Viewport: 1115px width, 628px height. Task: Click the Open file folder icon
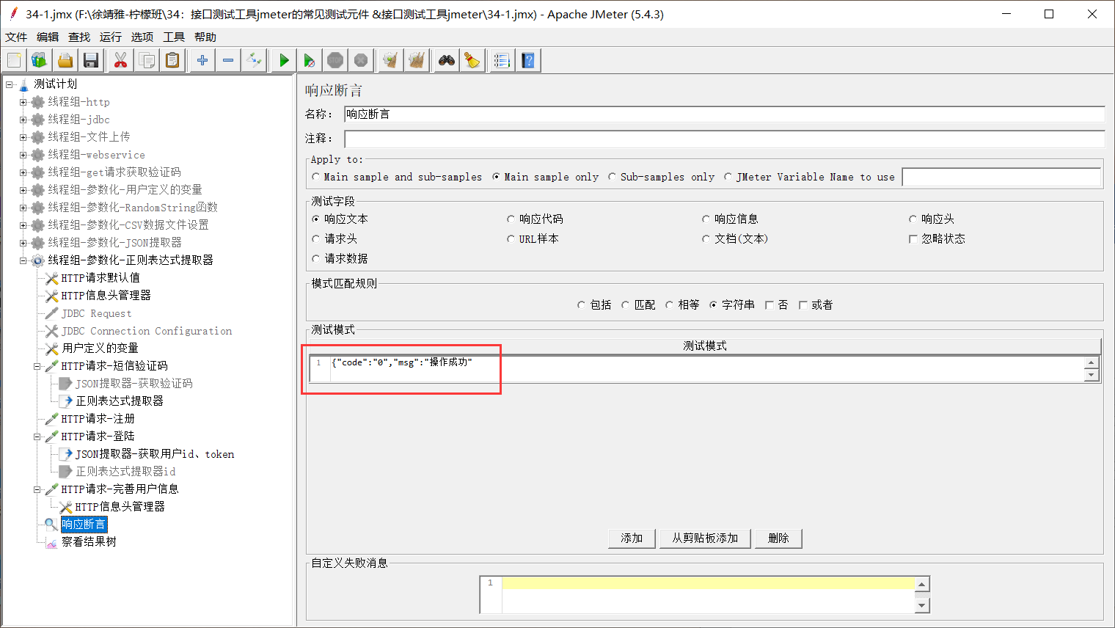coord(65,60)
